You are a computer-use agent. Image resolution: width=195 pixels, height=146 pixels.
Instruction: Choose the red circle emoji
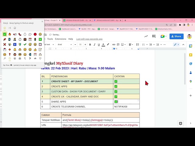tap(35, 34)
